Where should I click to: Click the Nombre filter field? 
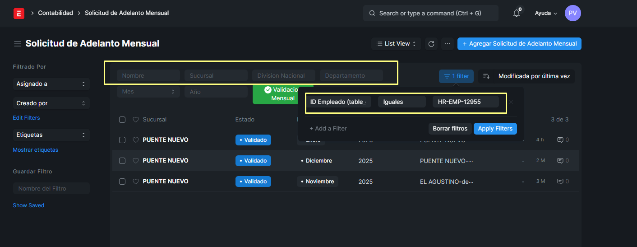click(x=148, y=75)
